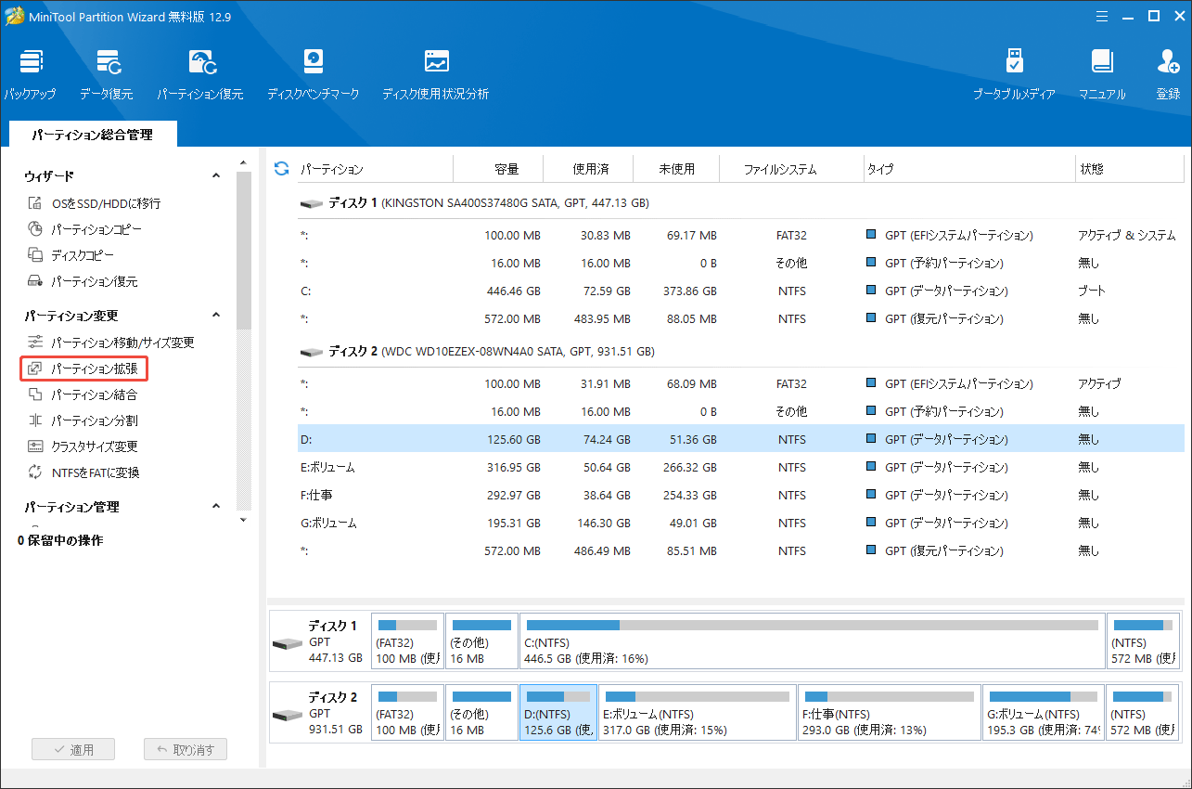Launch データ復元 data recovery
This screenshot has height=789, width=1192.
pos(106,74)
